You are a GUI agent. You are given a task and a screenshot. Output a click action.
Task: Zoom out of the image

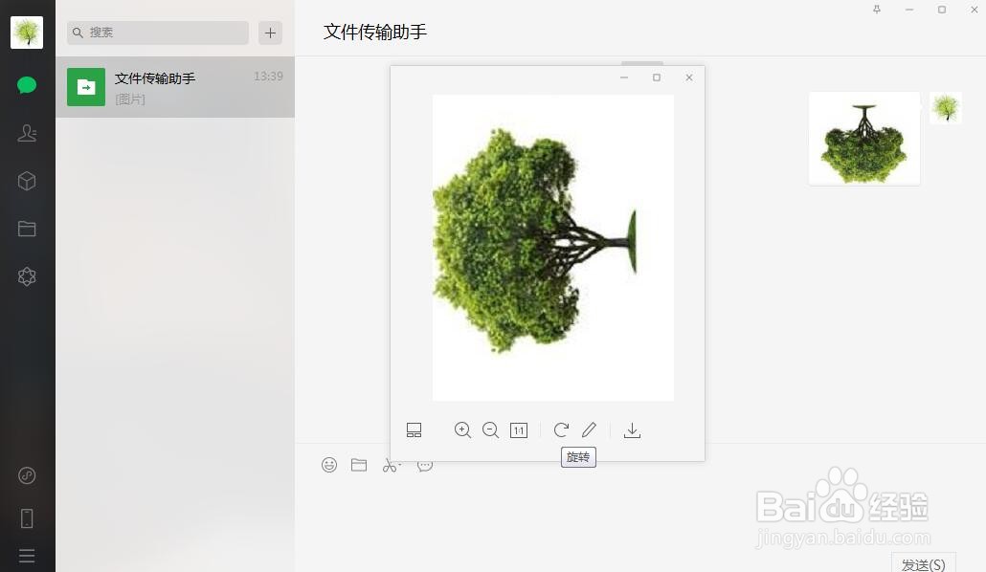coord(491,429)
